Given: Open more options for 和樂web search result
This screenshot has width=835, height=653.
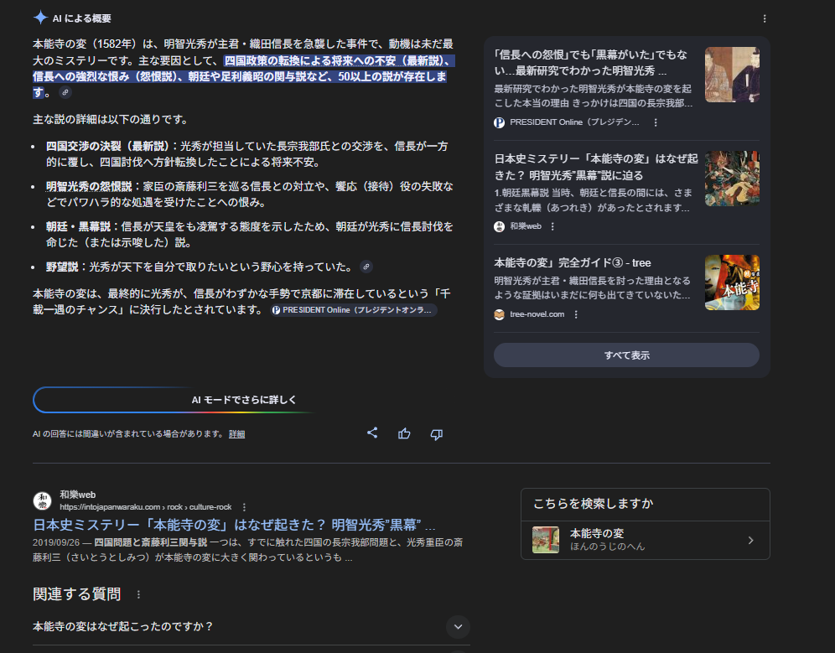Looking at the screenshot, I should pyautogui.click(x=244, y=507).
